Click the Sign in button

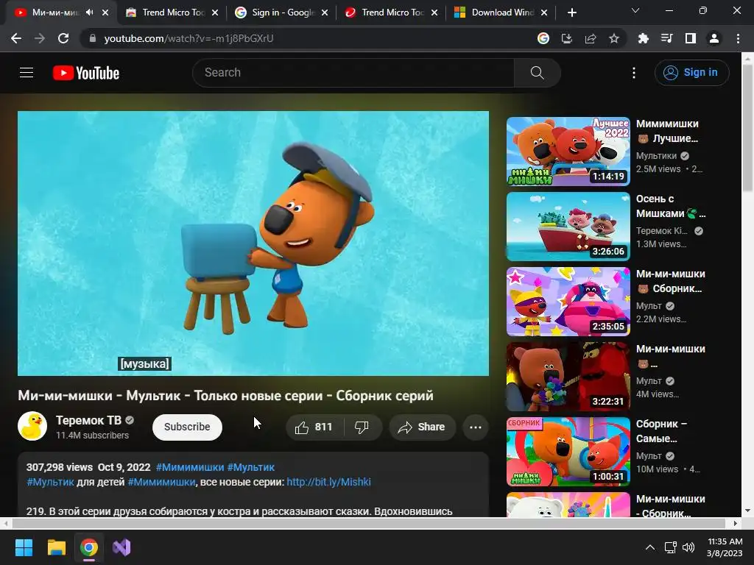692,73
